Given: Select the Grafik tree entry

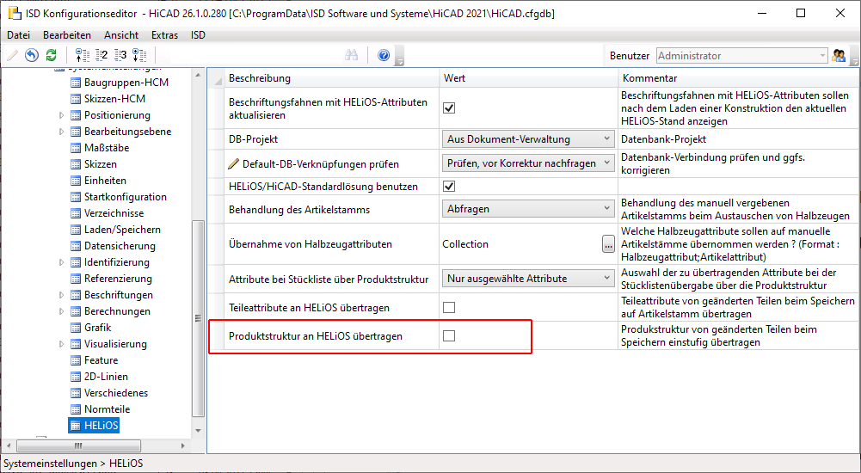Looking at the screenshot, I should [x=98, y=328].
